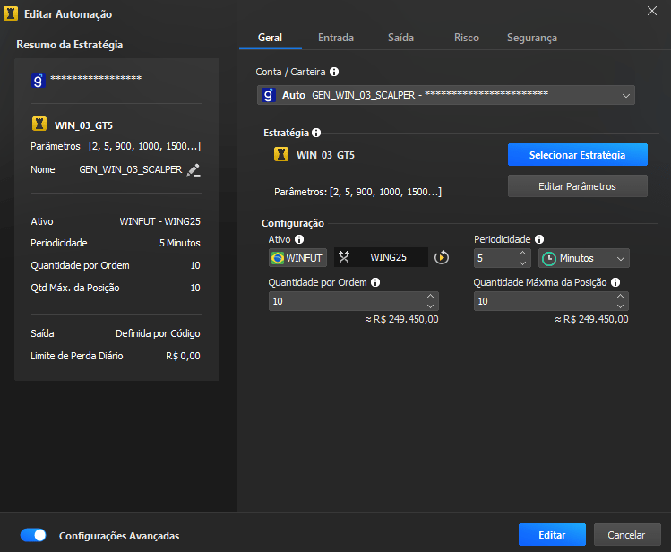Click the crossed tools icon before WING25
671x552 pixels.
point(343,258)
